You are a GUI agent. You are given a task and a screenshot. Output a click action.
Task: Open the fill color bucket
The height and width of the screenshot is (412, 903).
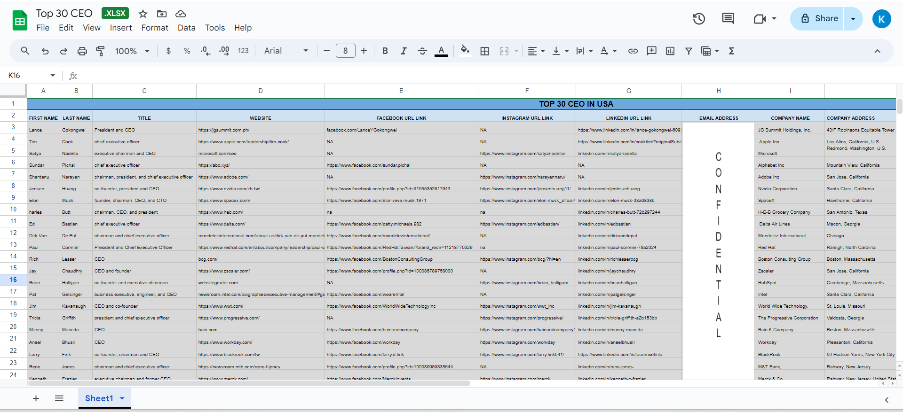click(465, 51)
